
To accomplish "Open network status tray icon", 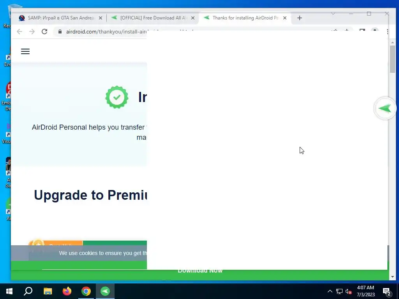I will (x=339, y=291).
